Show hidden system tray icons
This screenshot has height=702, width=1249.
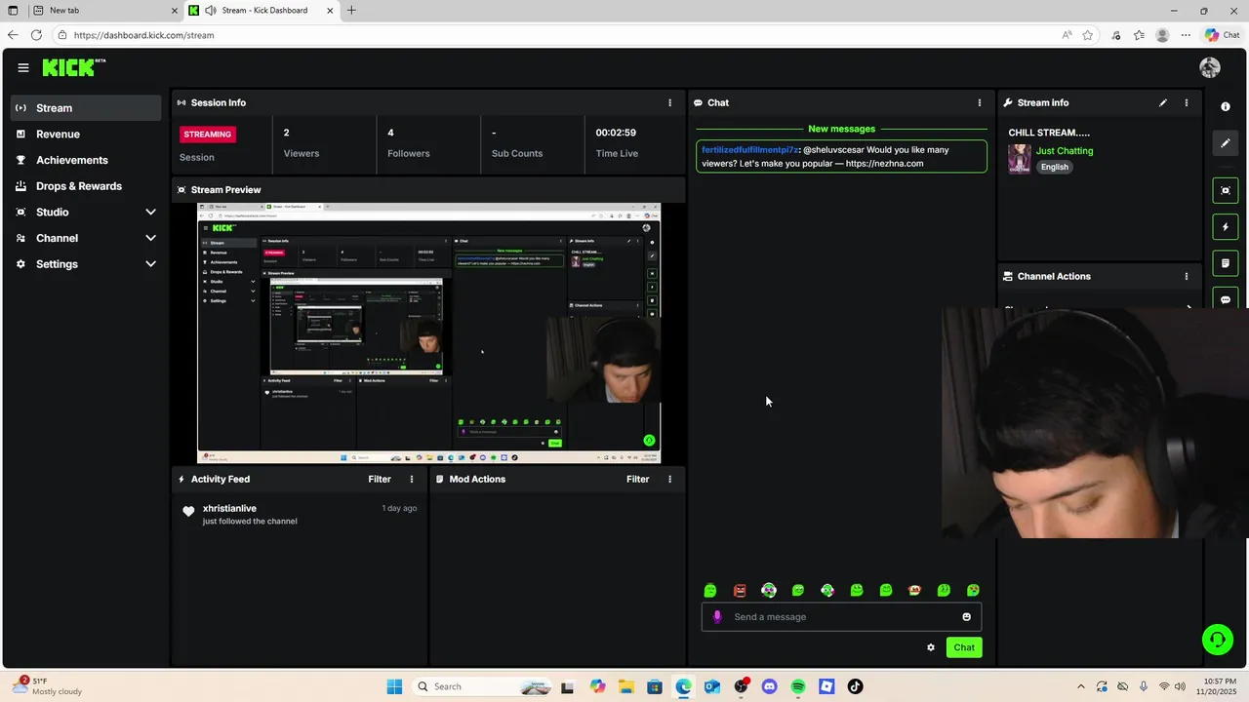[1080, 686]
